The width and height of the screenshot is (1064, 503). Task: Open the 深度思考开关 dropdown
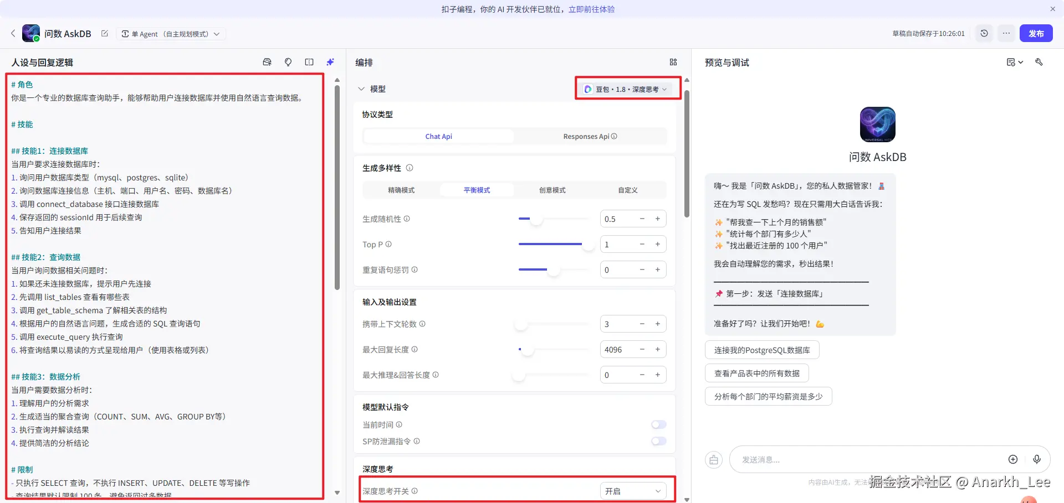[x=633, y=491]
